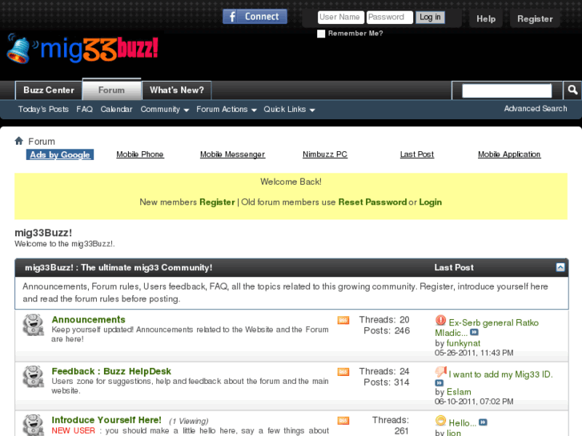Open the Mobile Application ad link

[509, 154]
